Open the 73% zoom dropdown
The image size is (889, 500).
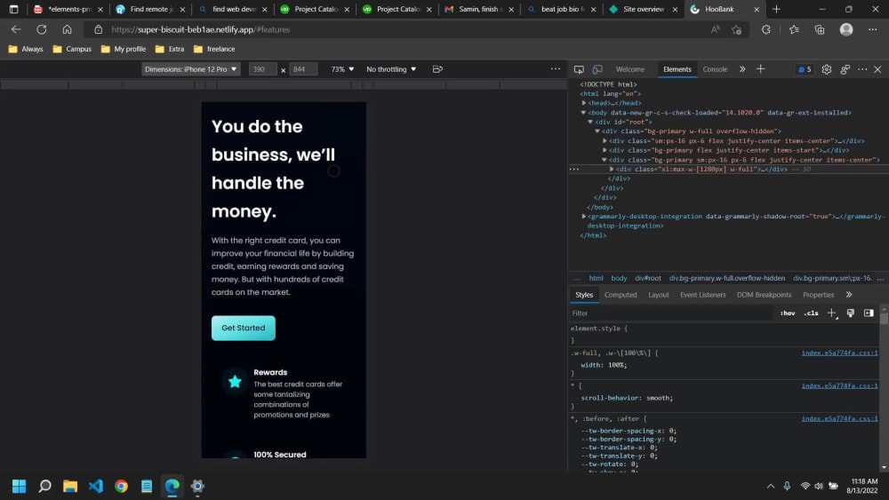tap(342, 69)
